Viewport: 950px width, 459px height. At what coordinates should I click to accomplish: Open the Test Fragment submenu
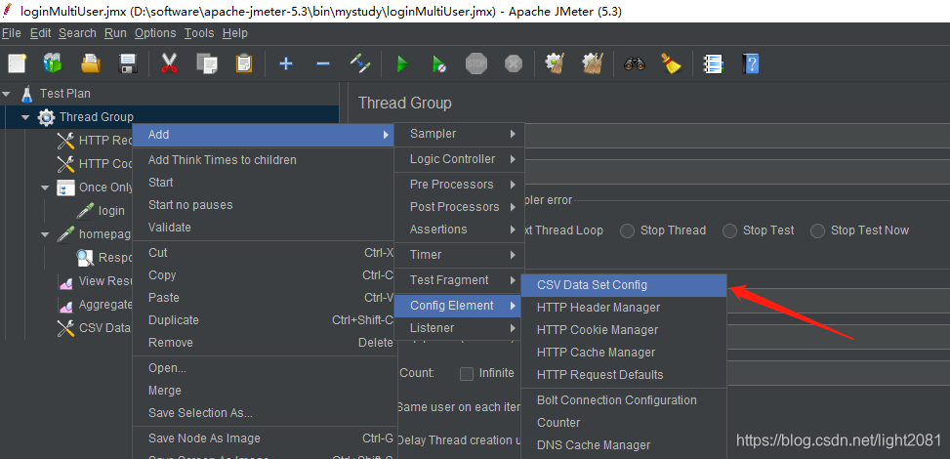click(x=459, y=280)
